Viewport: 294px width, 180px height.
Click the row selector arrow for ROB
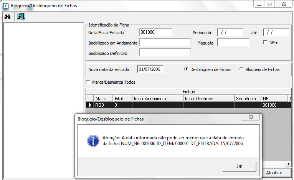tap(90, 105)
